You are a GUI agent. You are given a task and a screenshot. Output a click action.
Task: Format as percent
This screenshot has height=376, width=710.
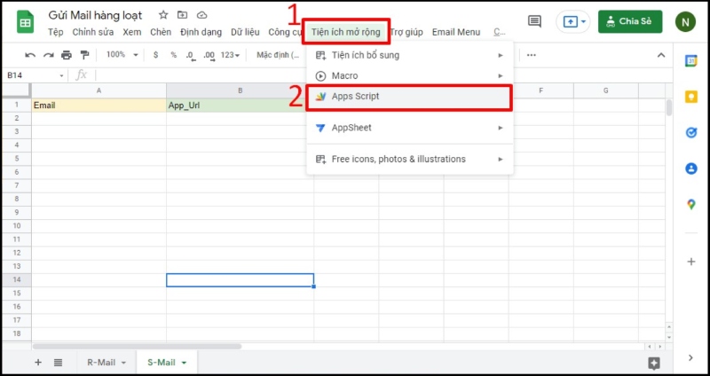(173, 55)
